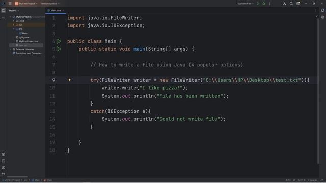Image resolution: width=326 pixels, height=183 pixels.
Task: Click the line 13 catch keyword
Action: (97, 111)
